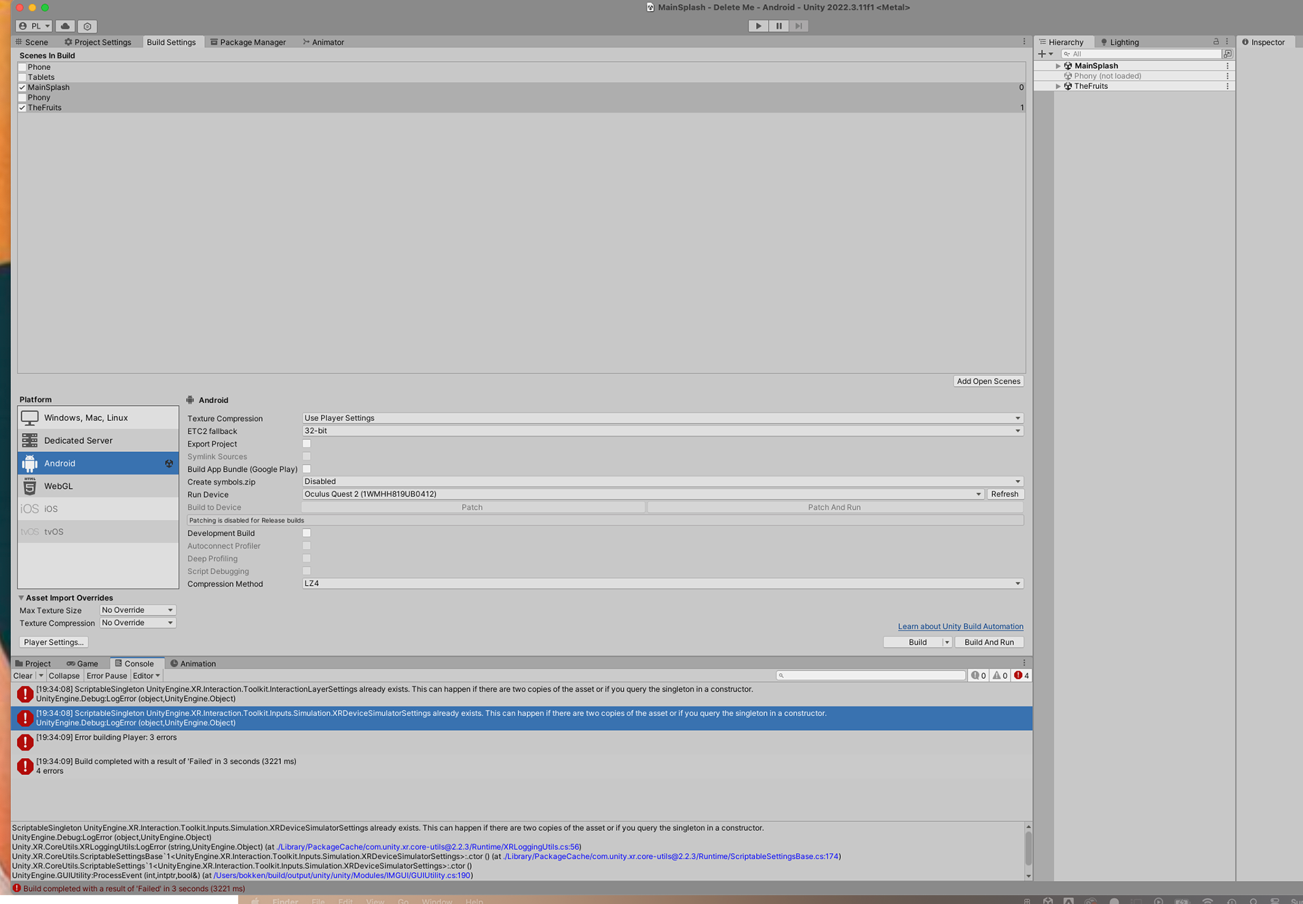Enable the Phone scene checkbox

point(22,67)
